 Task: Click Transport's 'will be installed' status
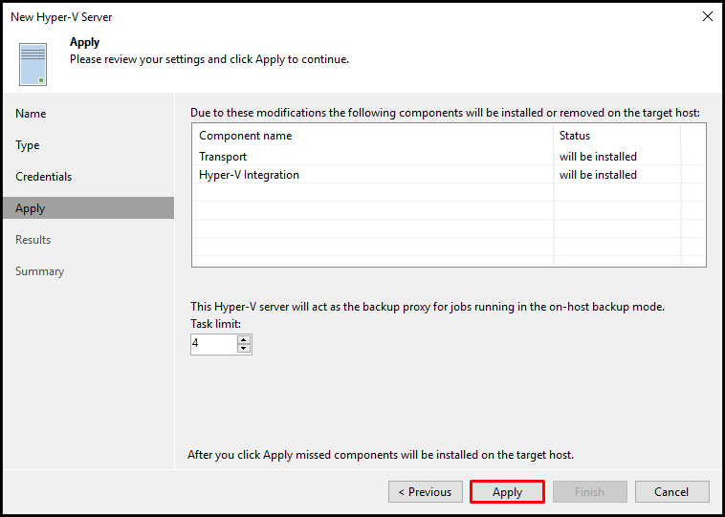(x=598, y=157)
